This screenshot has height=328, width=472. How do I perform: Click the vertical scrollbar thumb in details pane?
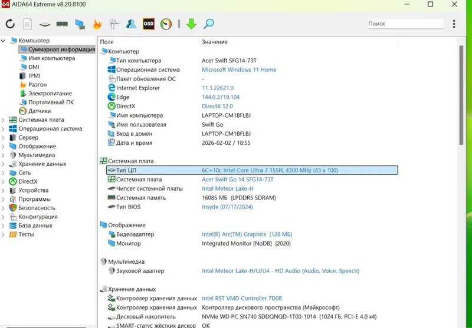point(461,95)
